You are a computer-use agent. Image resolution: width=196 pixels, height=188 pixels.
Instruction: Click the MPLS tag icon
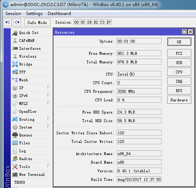click(15, 103)
